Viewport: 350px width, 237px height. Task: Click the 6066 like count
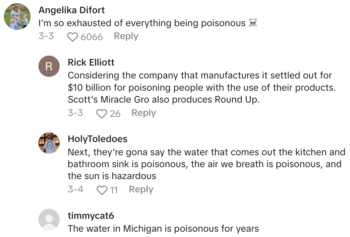click(x=92, y=37)
